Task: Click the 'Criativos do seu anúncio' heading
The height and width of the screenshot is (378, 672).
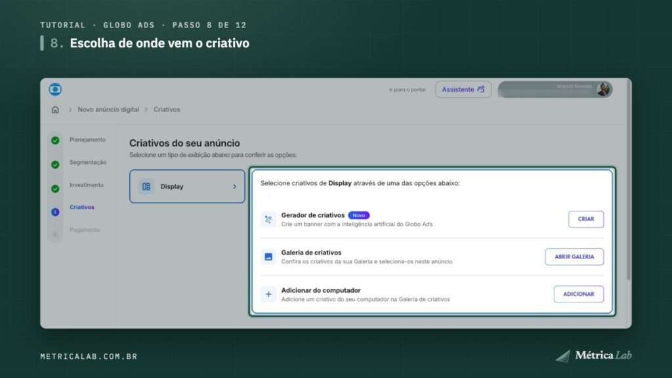Action: [184, 143]
